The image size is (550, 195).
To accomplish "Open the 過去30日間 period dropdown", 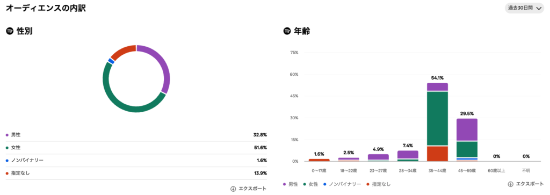I will pos(524,8).
